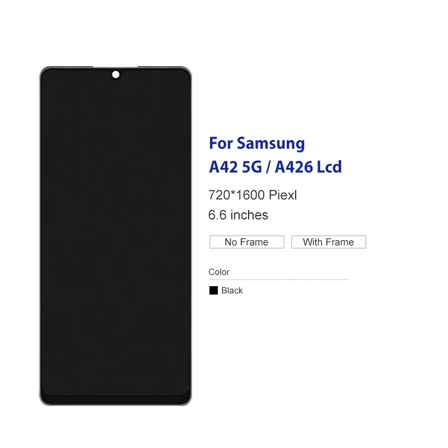Click the "6.6 inches" size text
This screenshot has width=448, height=448.
(239, 215)
